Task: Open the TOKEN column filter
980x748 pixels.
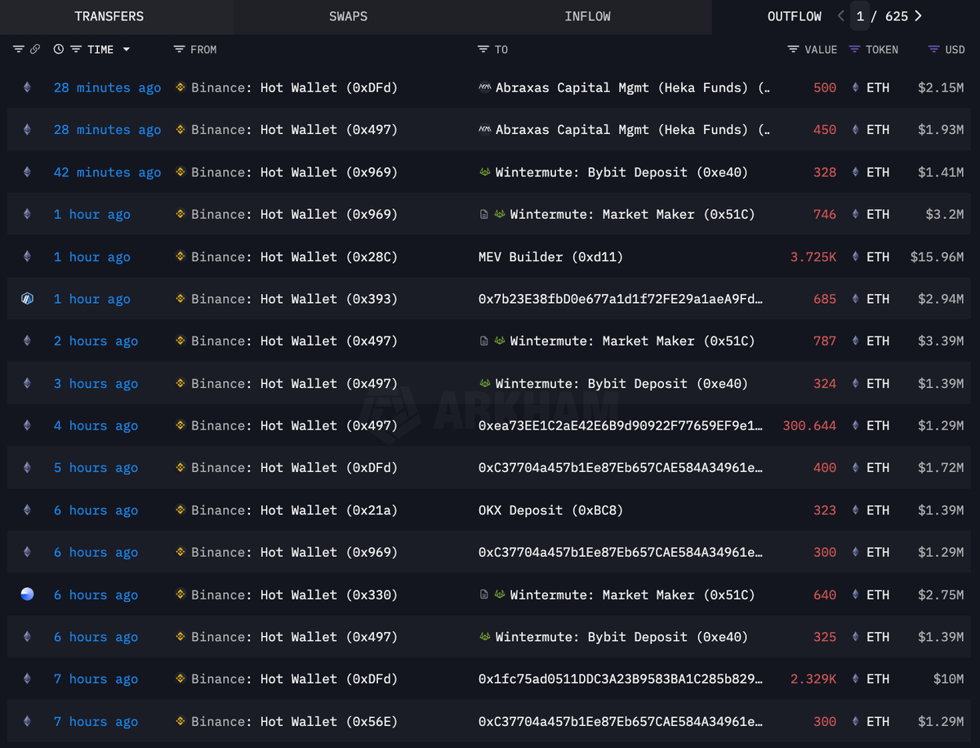Action: (854, 50)
